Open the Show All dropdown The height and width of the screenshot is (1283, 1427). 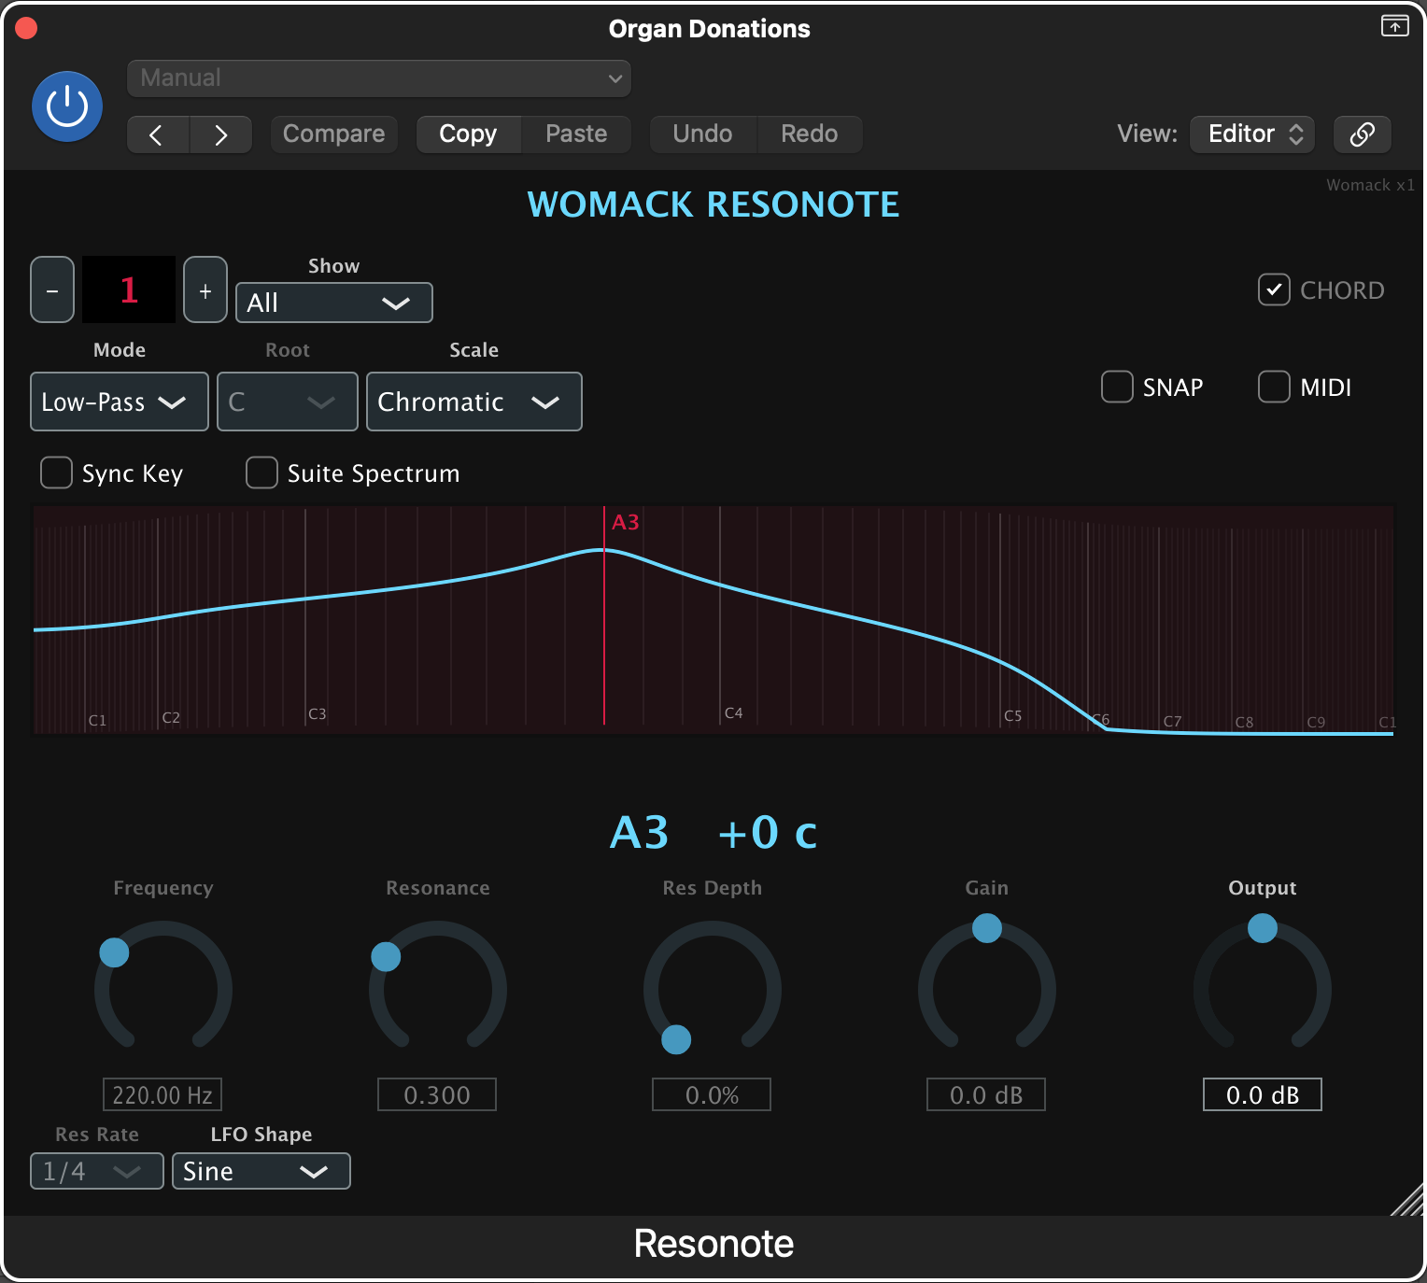pos(334,303)
